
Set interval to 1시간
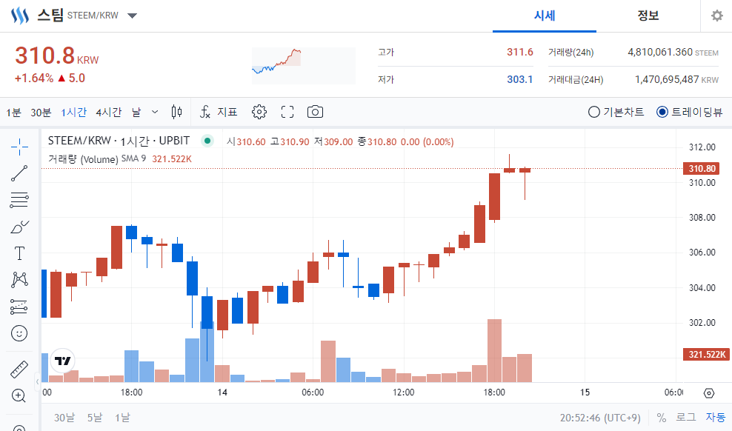point(74,112)
